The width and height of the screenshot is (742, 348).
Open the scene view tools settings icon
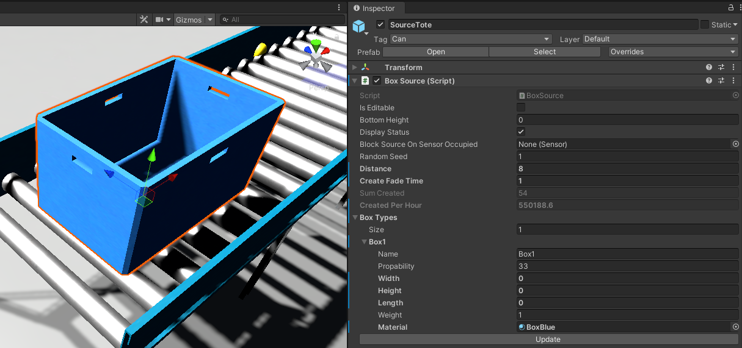tap(144, 20)
